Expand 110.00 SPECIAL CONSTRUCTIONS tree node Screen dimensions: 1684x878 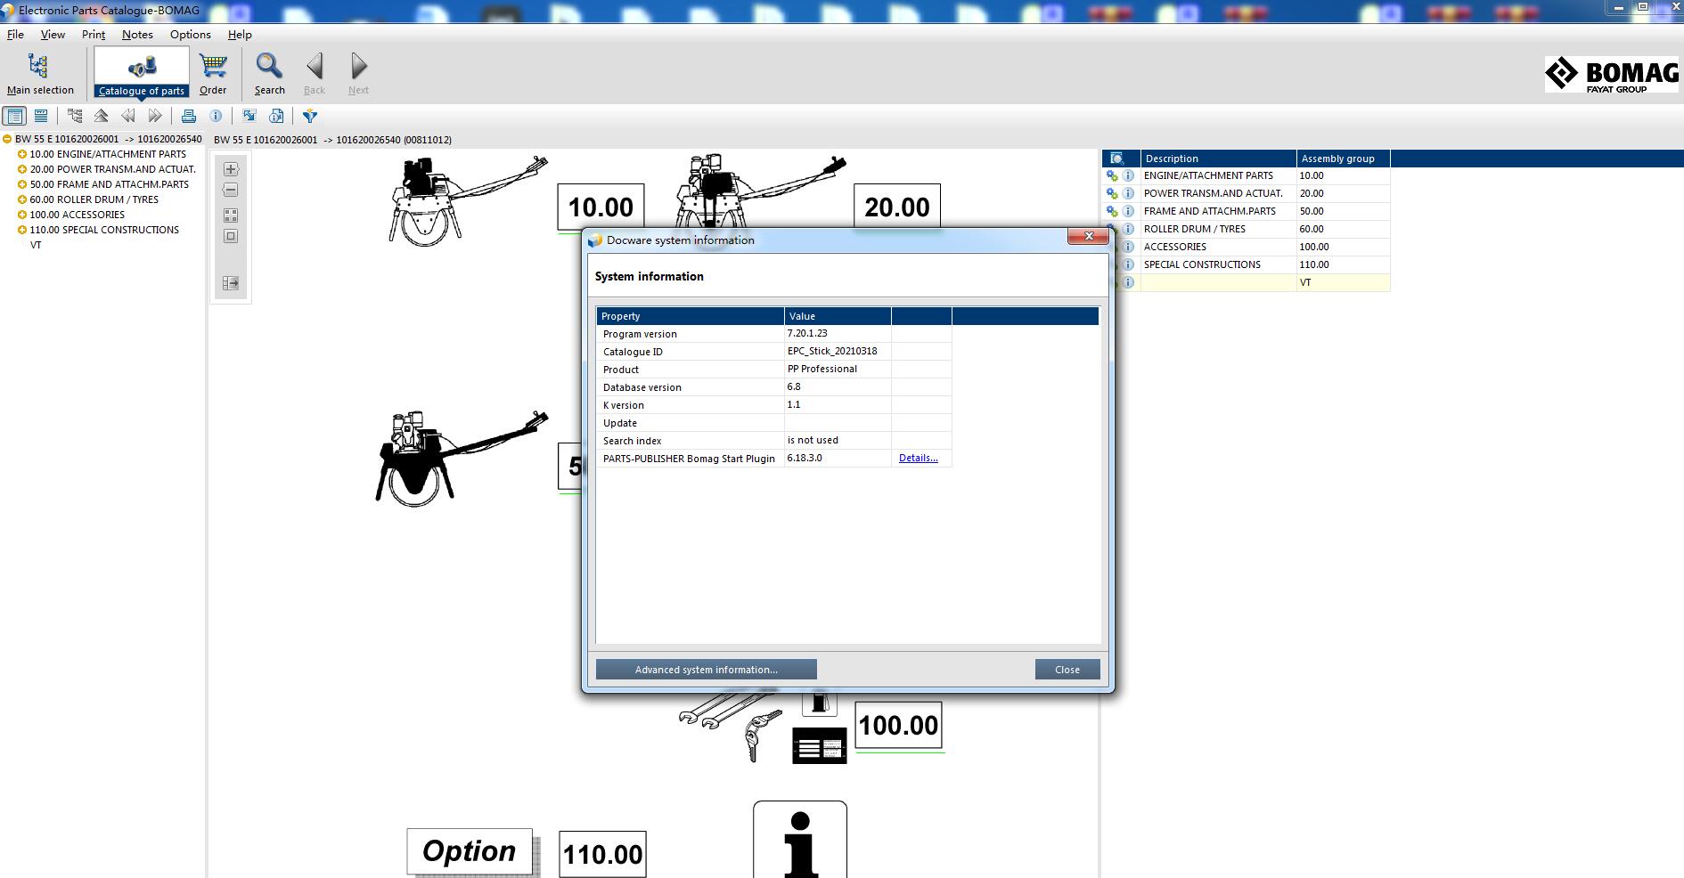tap(22, 230)
